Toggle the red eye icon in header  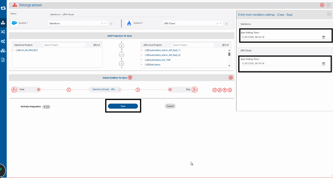point(322,5)
